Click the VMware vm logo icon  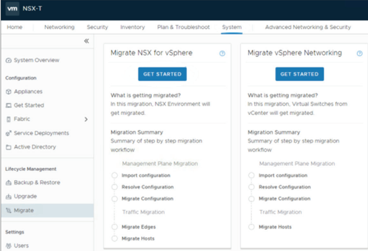[12, 9]
